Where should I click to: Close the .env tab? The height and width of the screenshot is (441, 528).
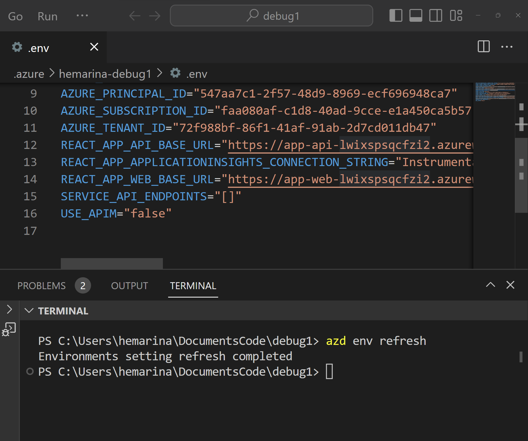click(94, 47)
